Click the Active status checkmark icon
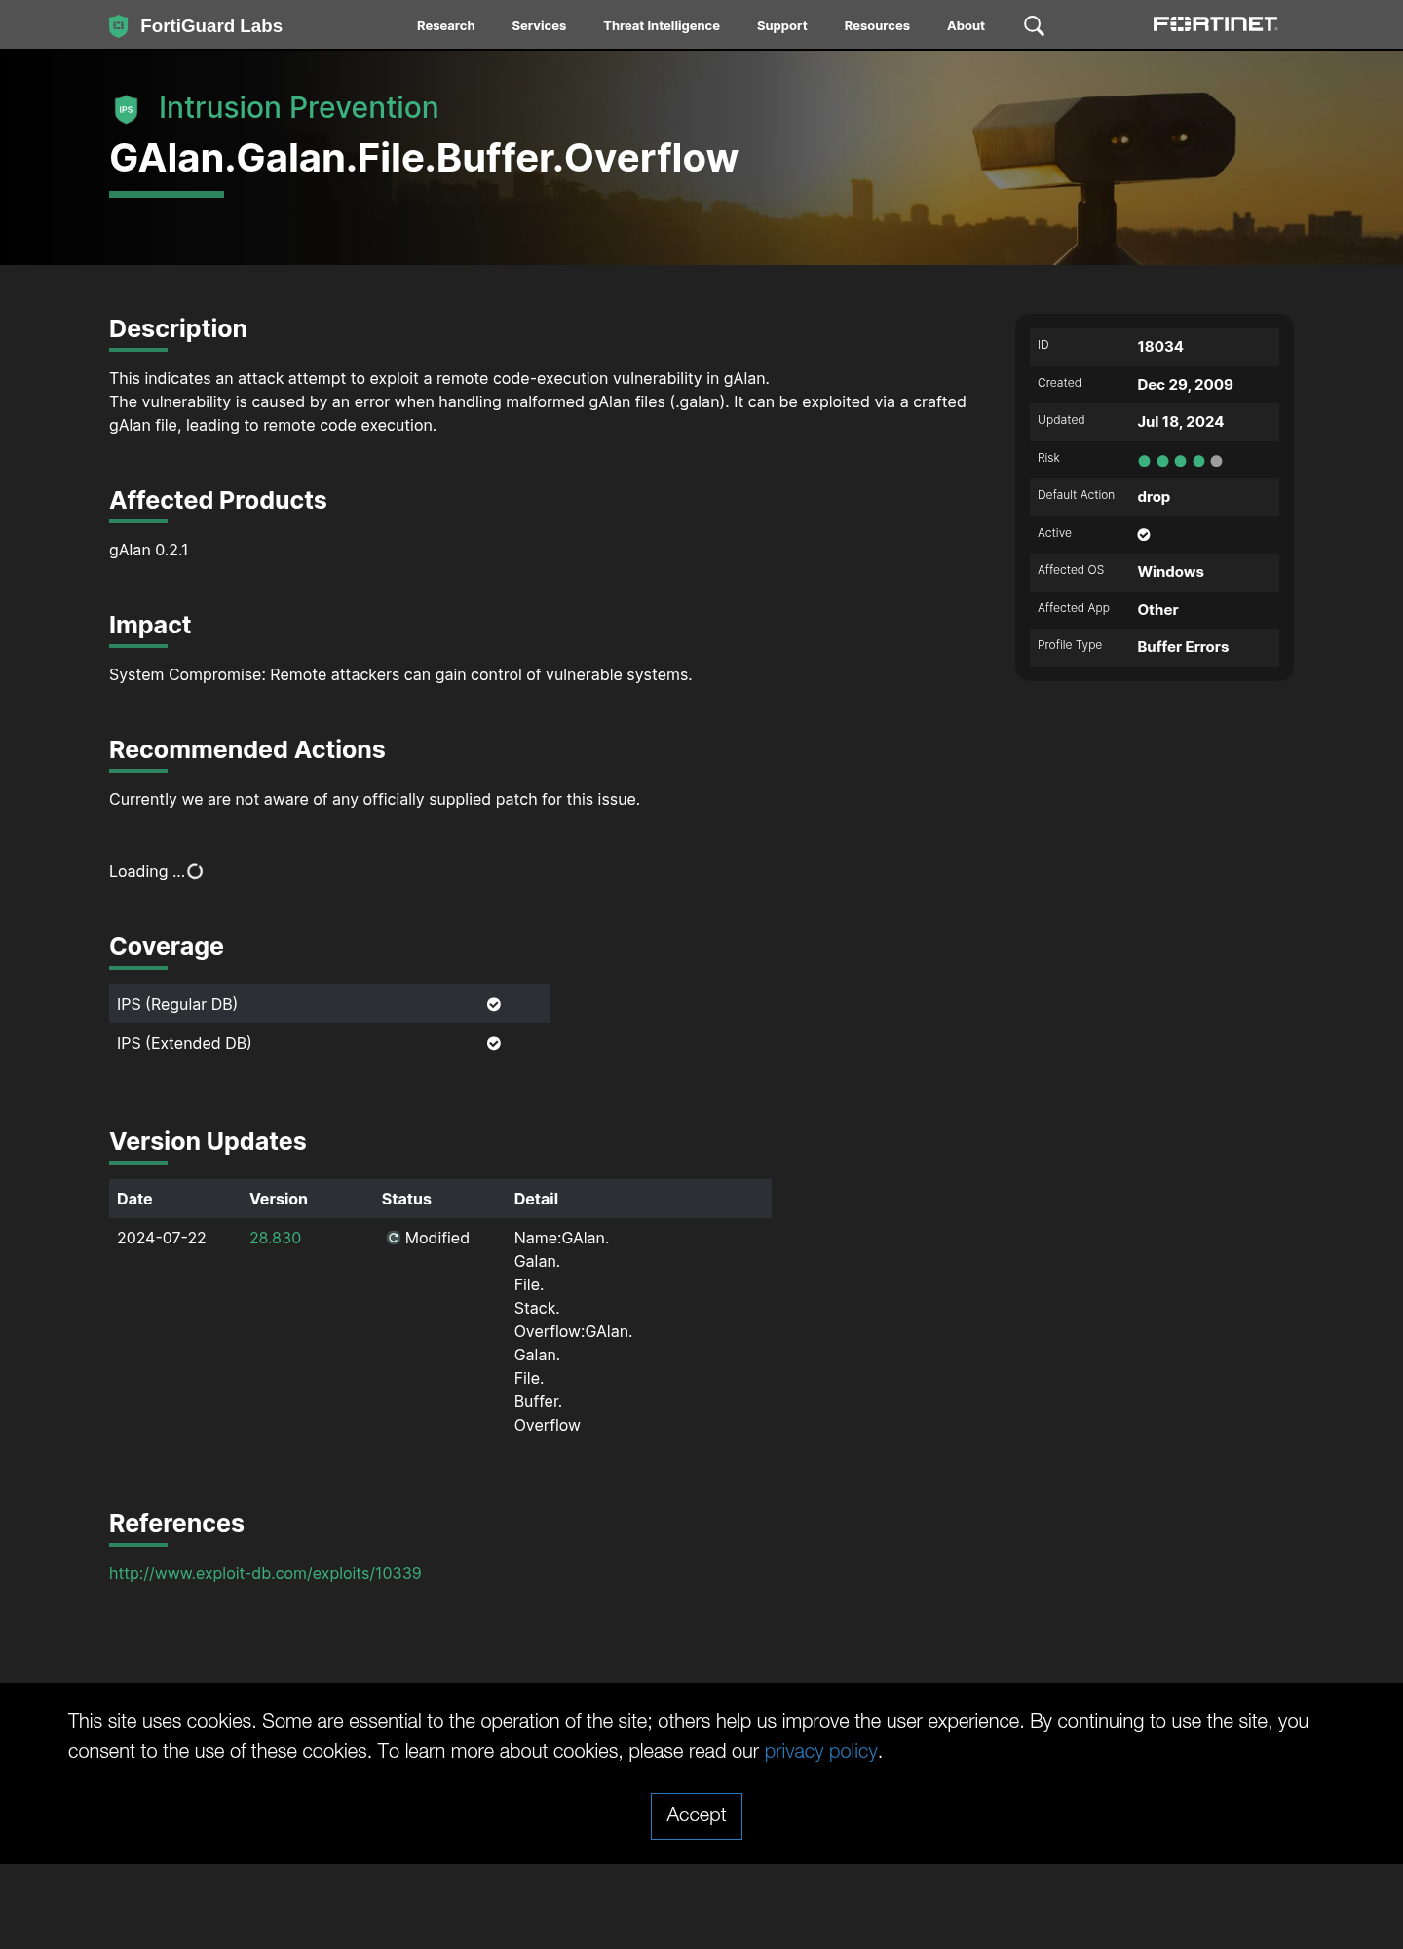 pos(1144,534)
